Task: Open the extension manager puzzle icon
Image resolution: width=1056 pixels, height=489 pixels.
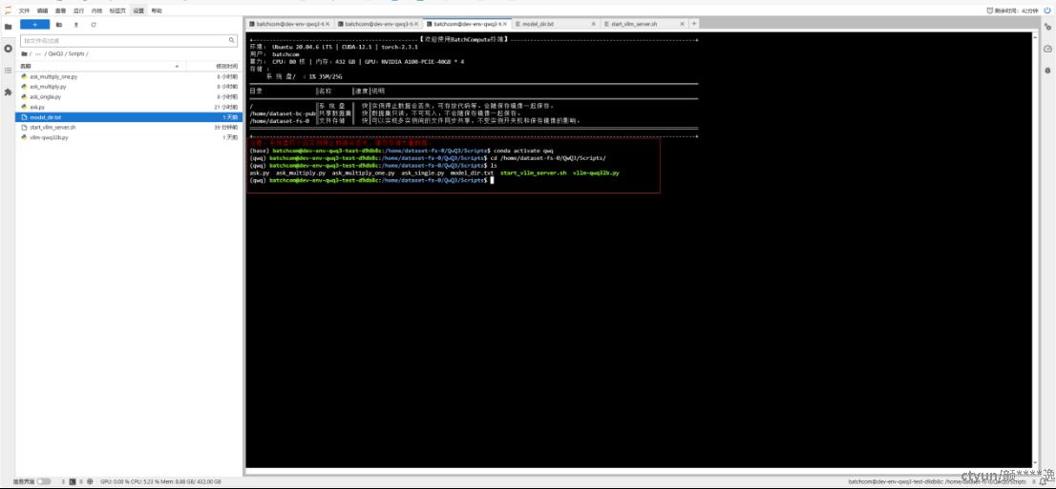Action: point(8,92)
